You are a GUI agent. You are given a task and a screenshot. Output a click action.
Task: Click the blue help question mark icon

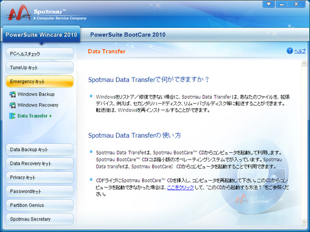click(x=290, y=51)
